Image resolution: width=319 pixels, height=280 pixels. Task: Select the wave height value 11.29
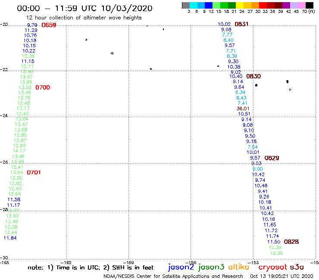tap(31, 30)
